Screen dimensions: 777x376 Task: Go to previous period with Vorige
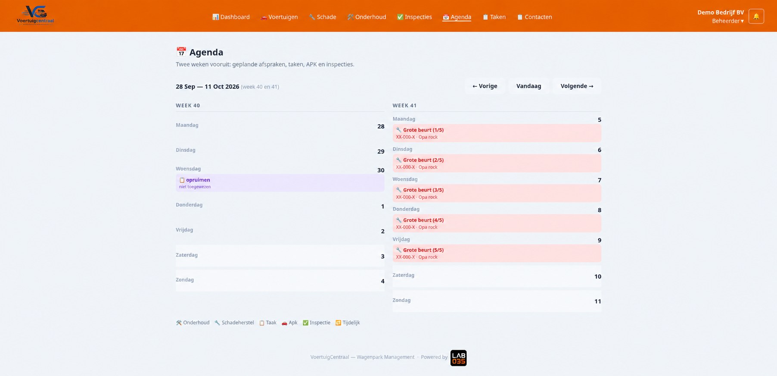pyautogui.click(x=485, y=86)
